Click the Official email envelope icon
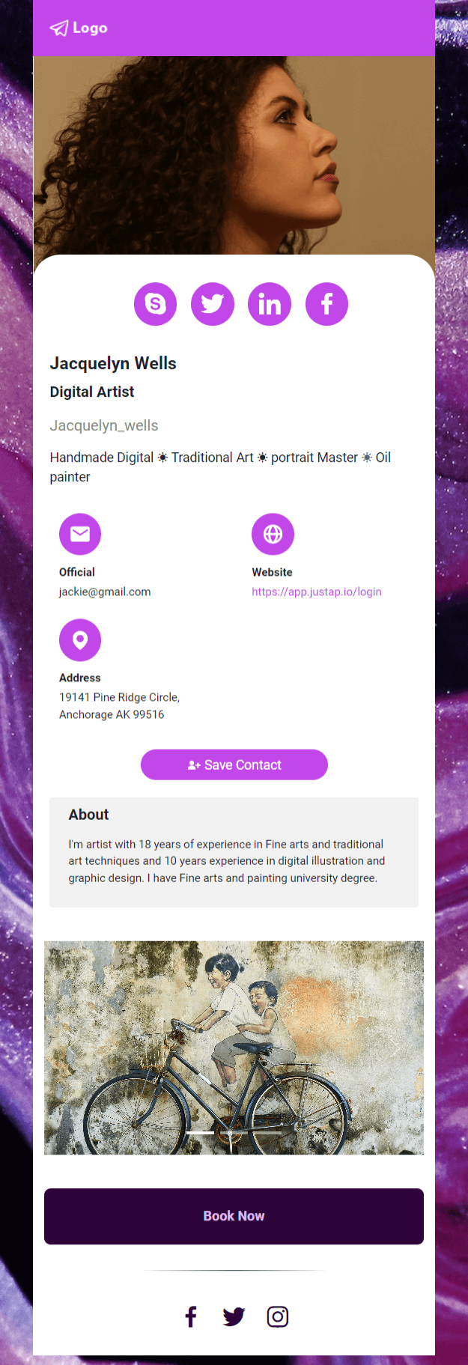 click(80, 534)
